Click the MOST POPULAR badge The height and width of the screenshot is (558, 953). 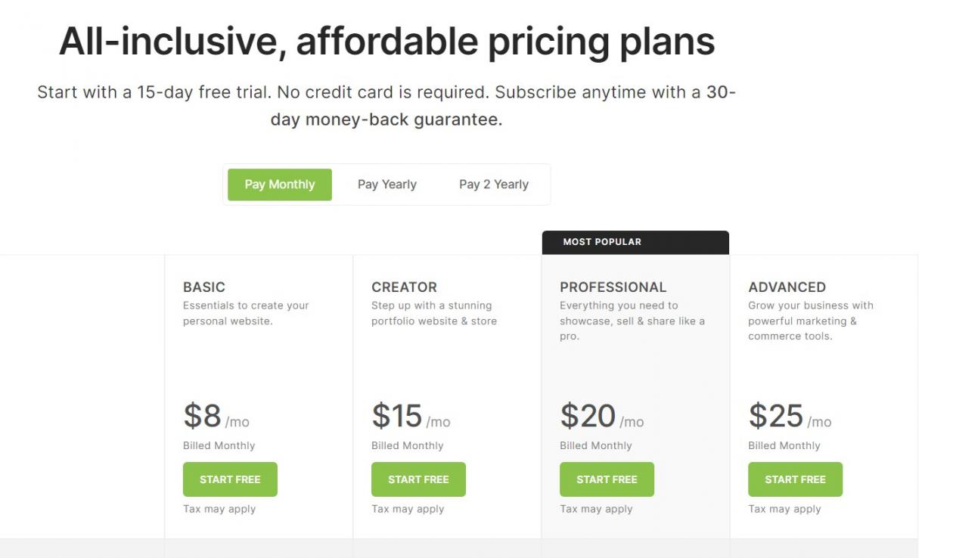(602, 242)
